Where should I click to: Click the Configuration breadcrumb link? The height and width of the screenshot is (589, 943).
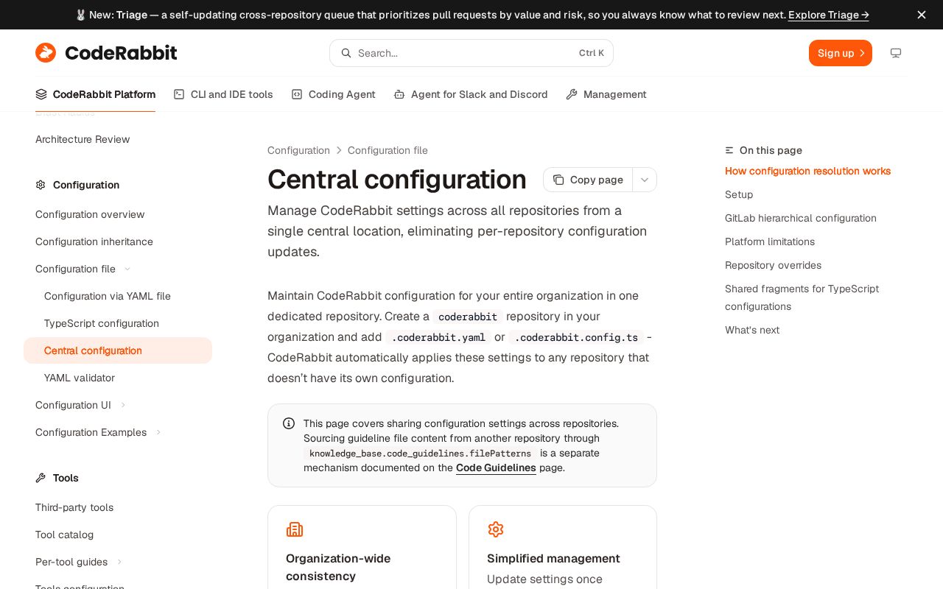pyautogui.click(x=298, y=150)
